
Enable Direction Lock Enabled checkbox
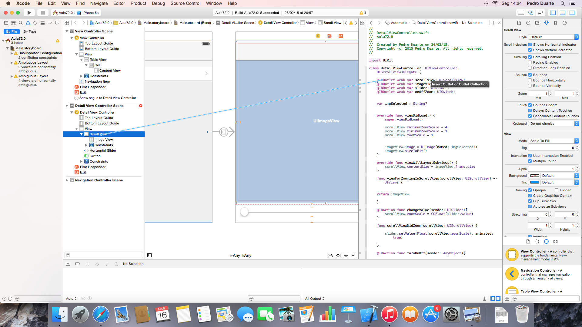click(x=530, y=68)
